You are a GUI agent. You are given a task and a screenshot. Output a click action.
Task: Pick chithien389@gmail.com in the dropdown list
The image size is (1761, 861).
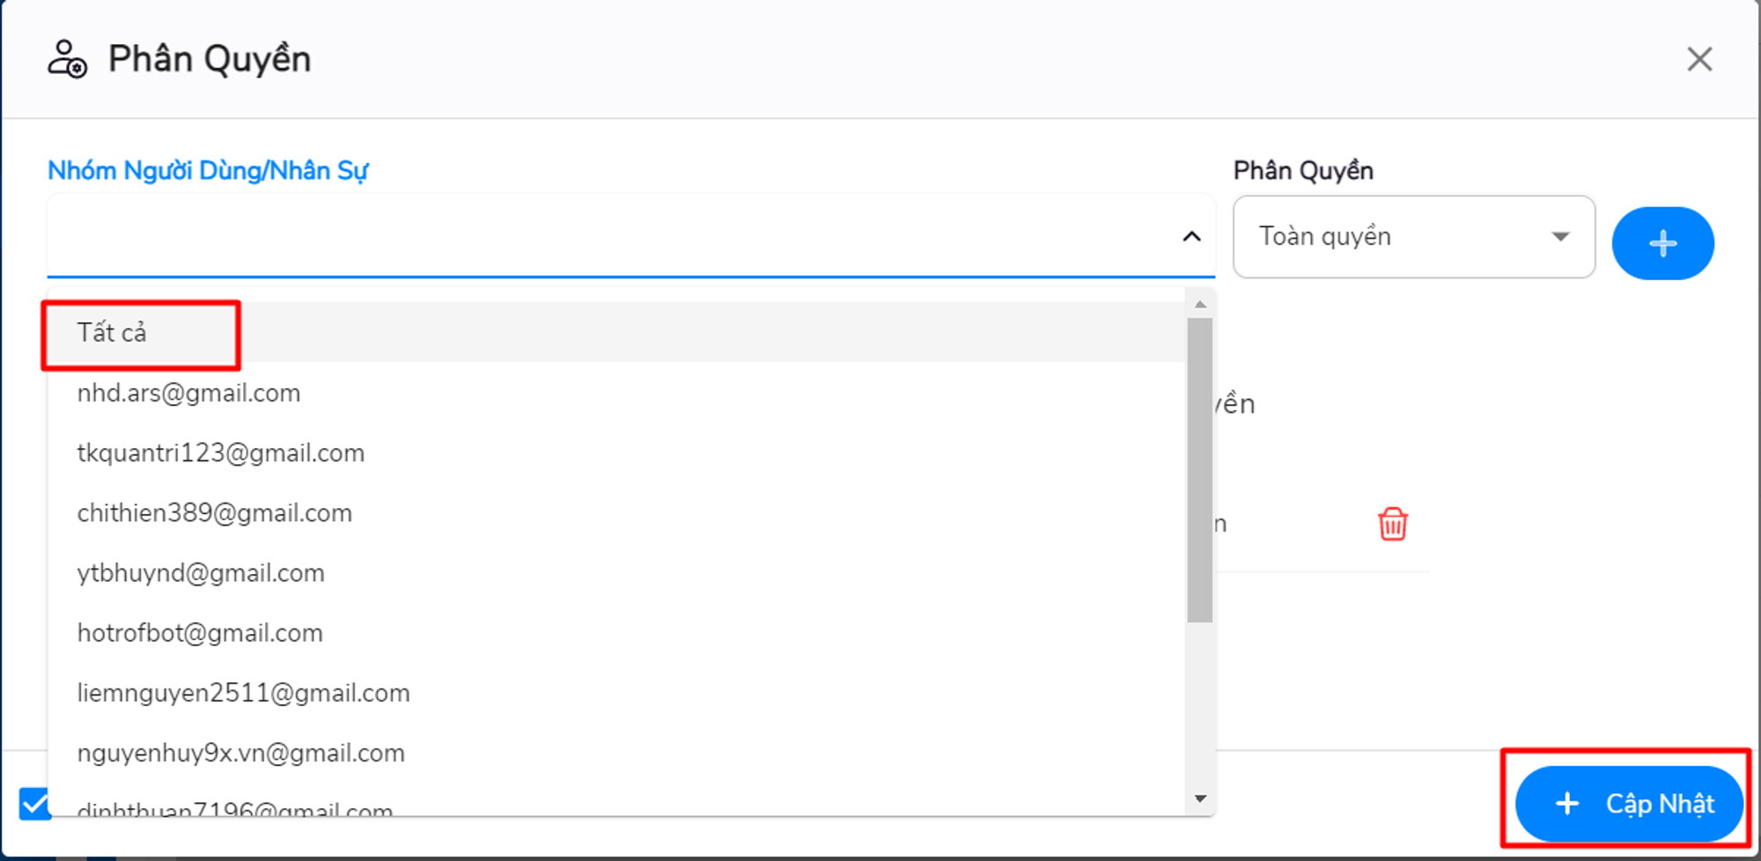coord(214,513)
